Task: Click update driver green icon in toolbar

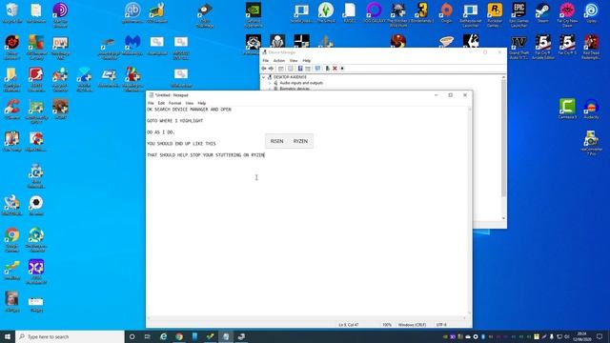Action: 327,69
